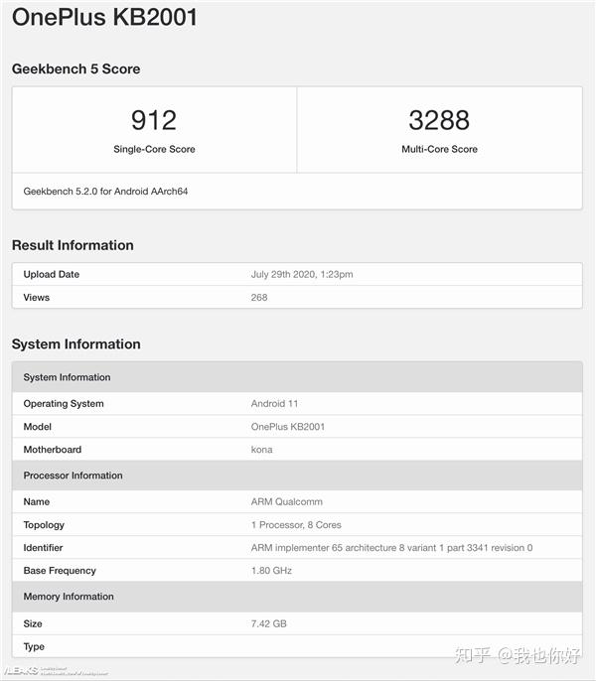Click the Upload Date value July 29th 2020
The height and width of the screenshot is (681, 596).
[x=302, y=274]
